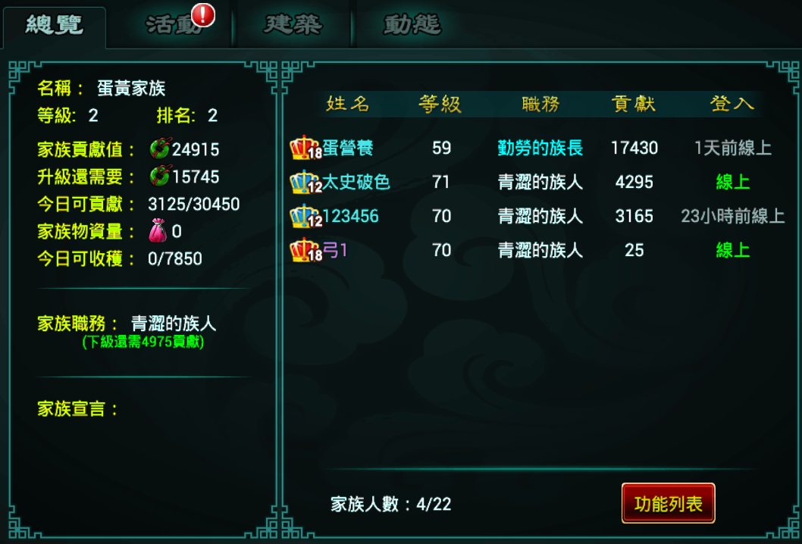Viewport: 802px width, 544px height.
Task: Open the 建築 tab
Action: pyautogui.click(x=293, y=24)
